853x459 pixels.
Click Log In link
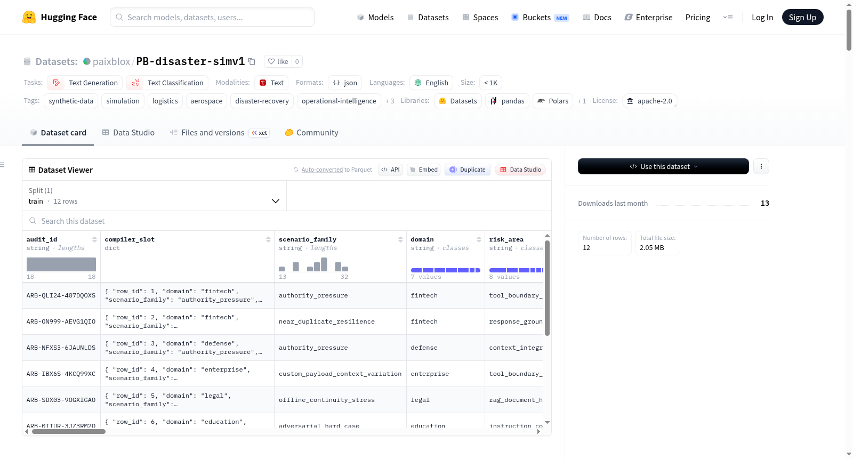(762, 17)
